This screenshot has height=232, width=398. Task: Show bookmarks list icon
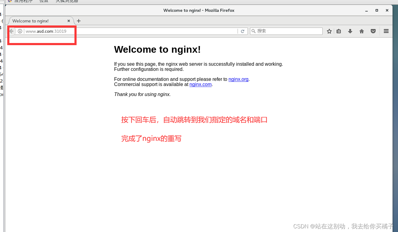[339, 31]
